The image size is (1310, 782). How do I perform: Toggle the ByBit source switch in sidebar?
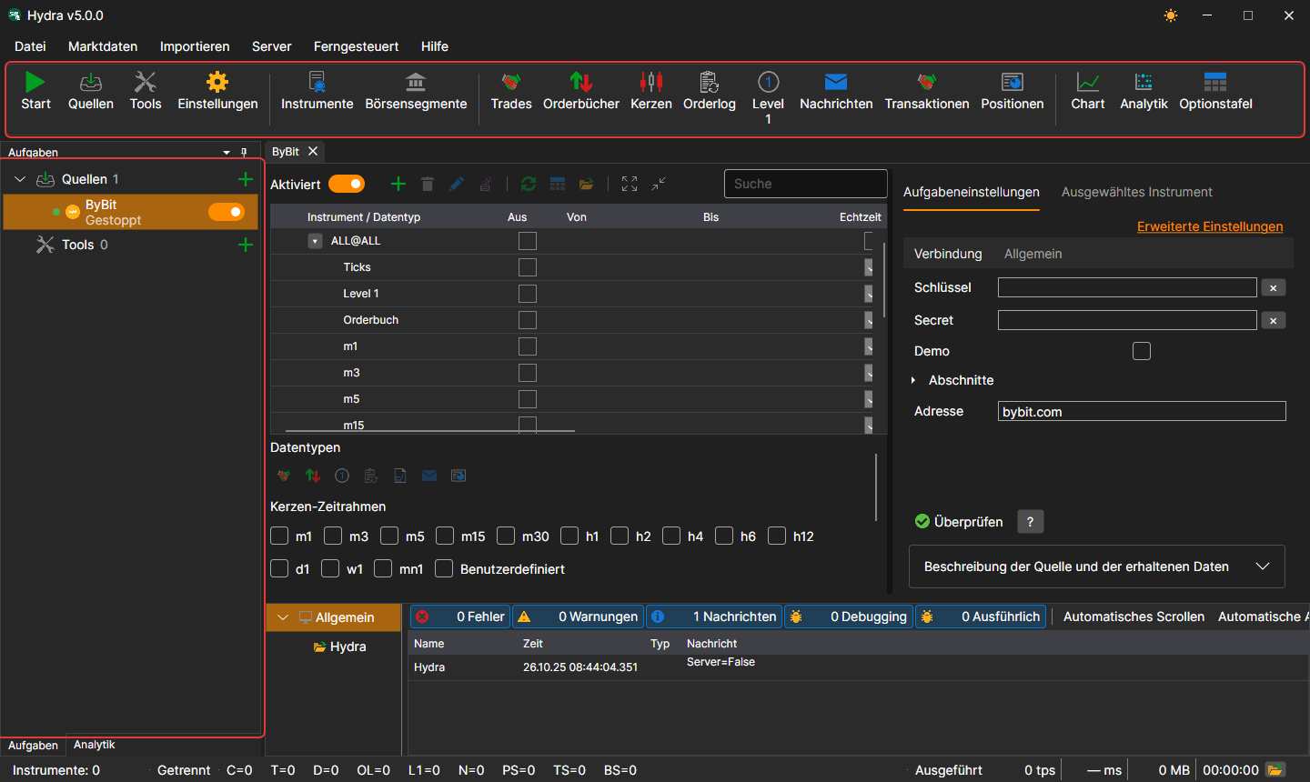[227, 212]
